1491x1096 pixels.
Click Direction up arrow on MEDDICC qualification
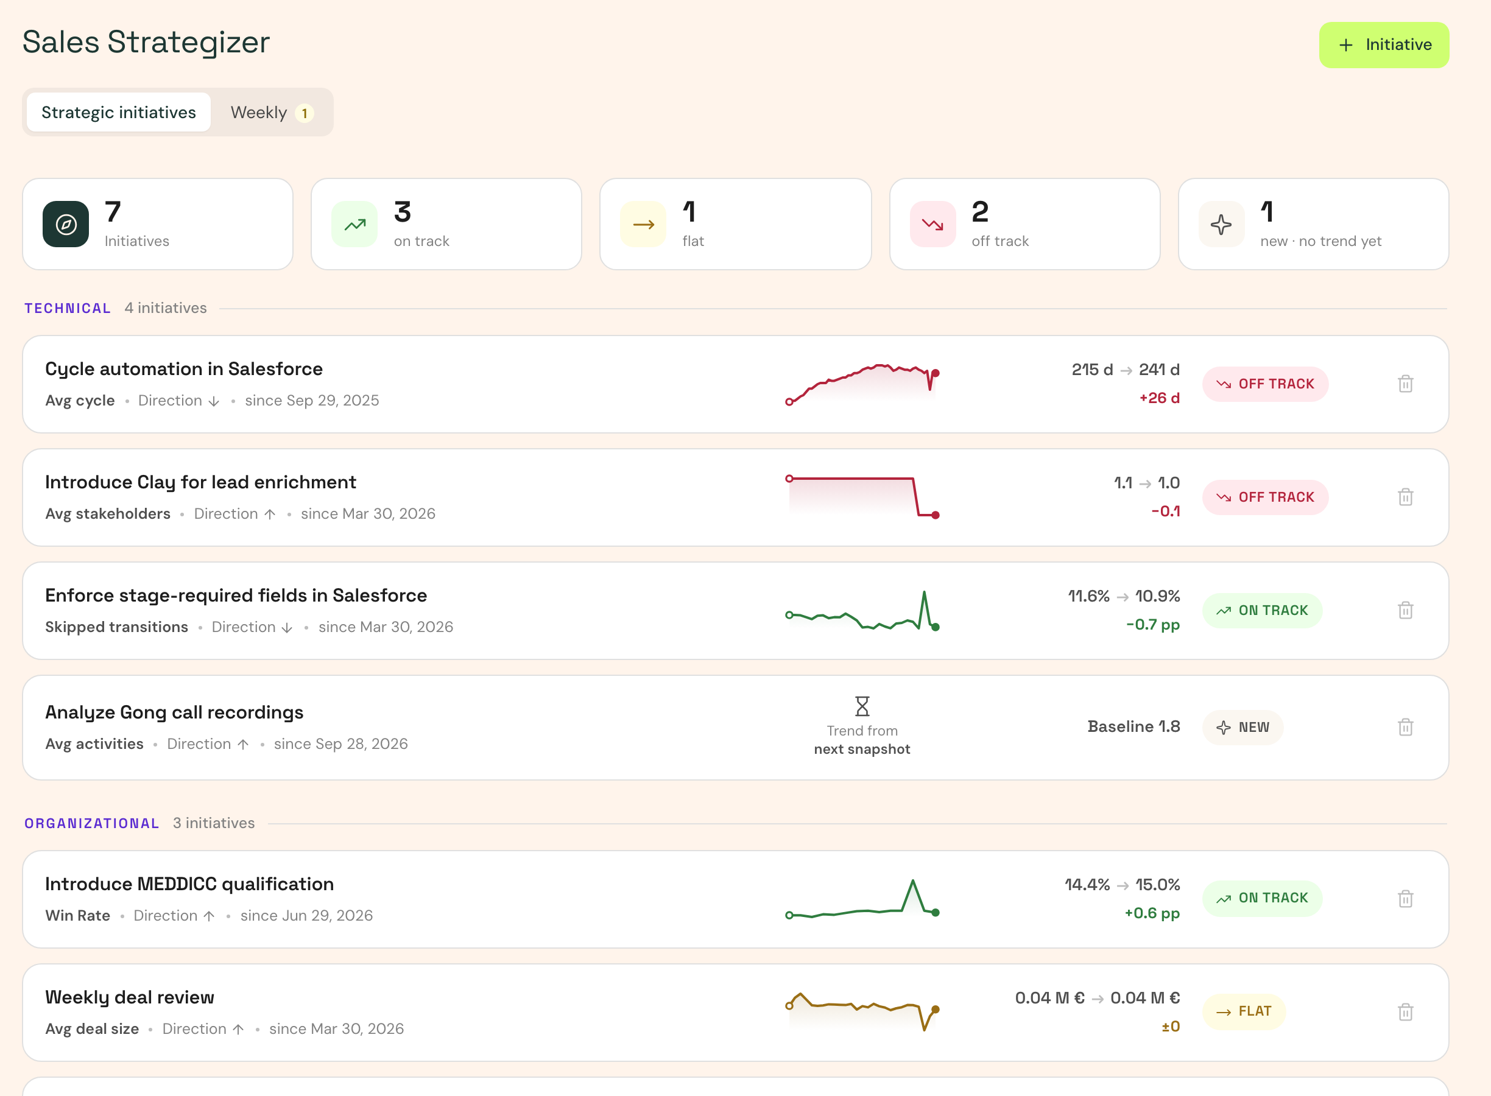click(209, 916)
